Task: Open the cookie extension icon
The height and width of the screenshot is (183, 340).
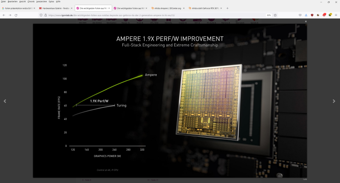Action: (x=318, y=15)
